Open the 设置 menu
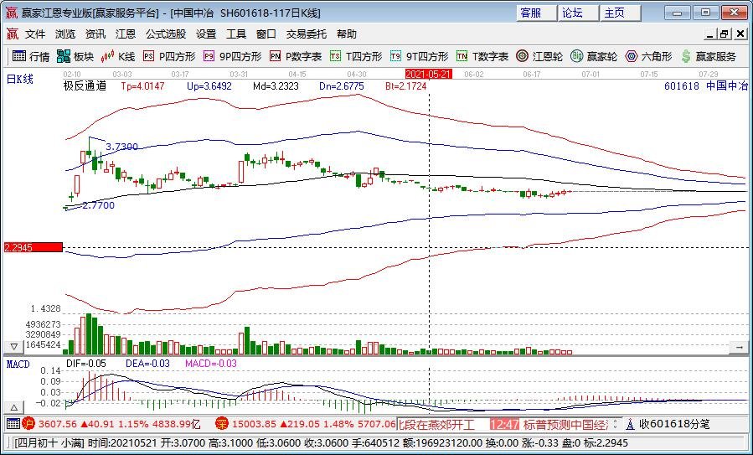The height and width of the screenshot is (455, 753). [206, 34]
